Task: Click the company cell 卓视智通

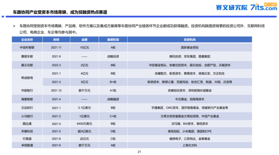Action: pyautogui.click(x=27, y=145)
